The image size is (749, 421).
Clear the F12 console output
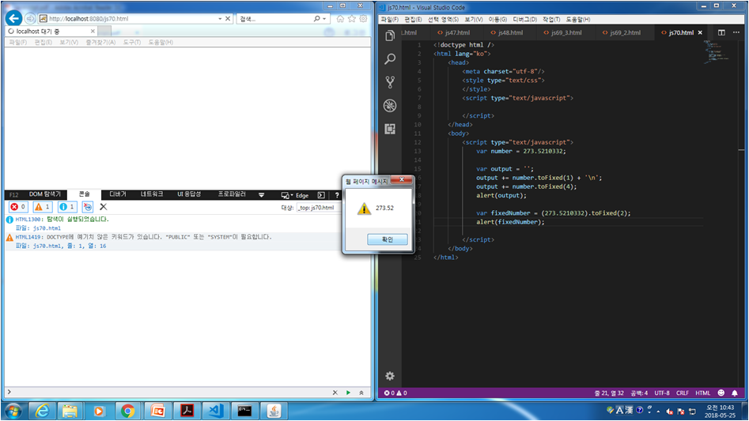click(x=103, y=207)
